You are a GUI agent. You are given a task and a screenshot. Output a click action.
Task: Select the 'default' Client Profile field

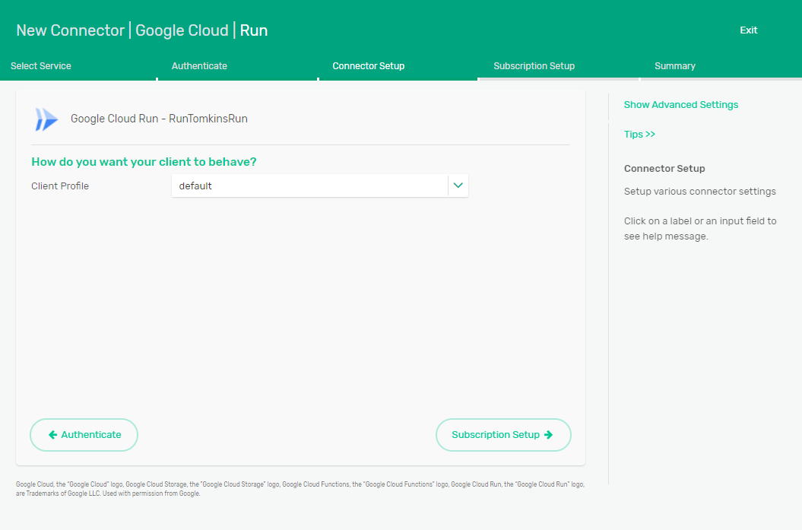tap(309, 186)
